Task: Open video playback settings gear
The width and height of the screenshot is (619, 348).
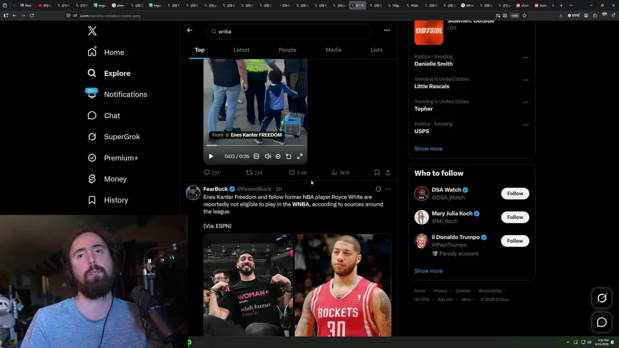Action: [x=278, y=157]
